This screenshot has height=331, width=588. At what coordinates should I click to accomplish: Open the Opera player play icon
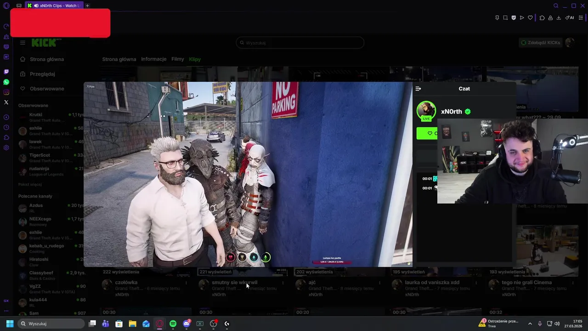coord(522,17)
